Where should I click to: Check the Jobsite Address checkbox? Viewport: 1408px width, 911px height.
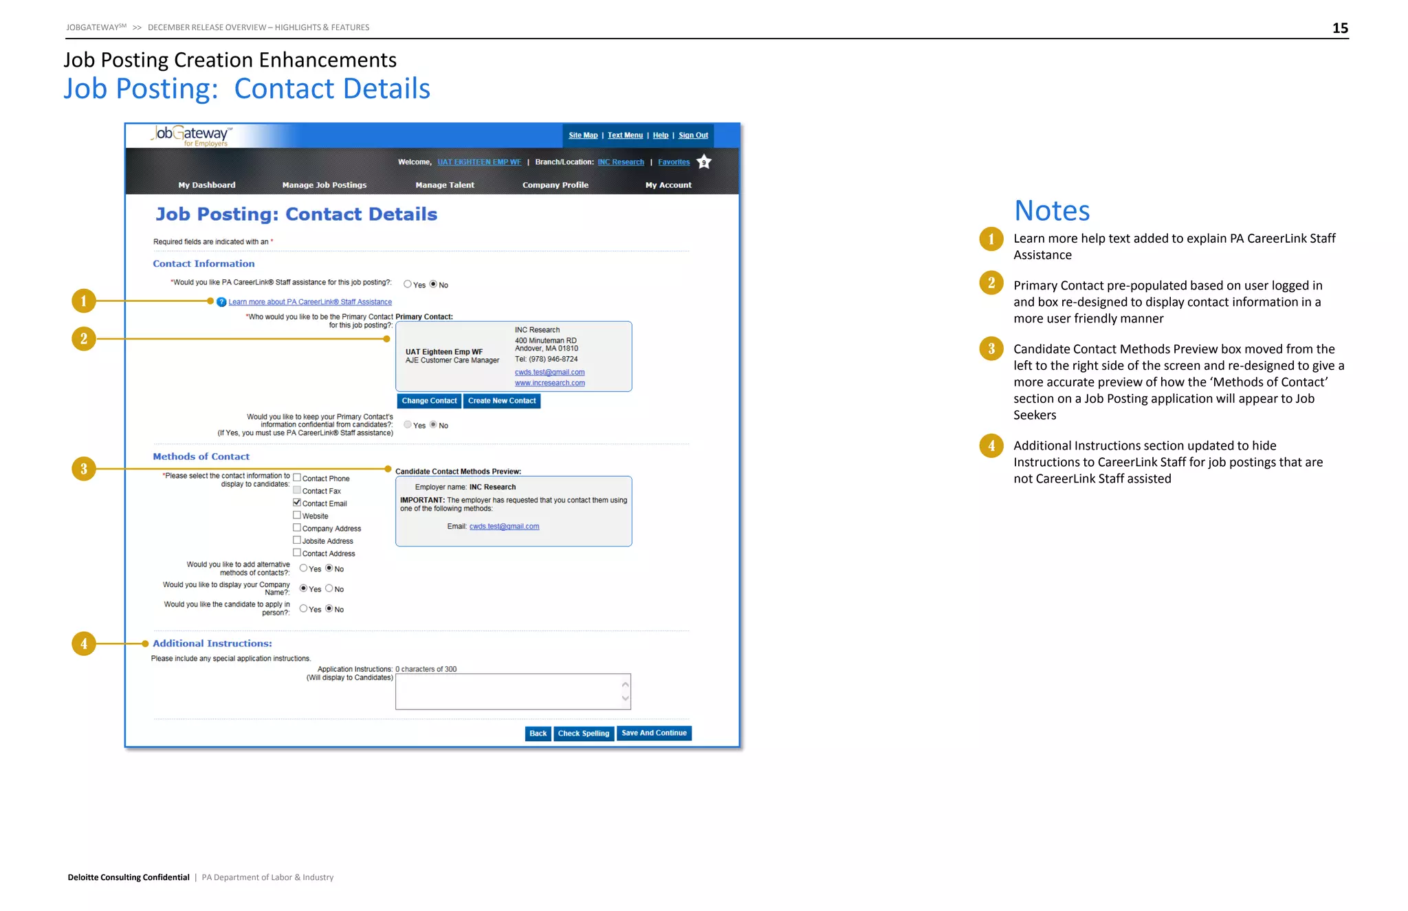297,540
